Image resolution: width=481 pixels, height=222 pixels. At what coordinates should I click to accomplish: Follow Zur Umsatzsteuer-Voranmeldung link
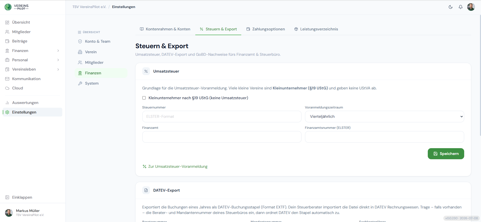tap(175, 166)
